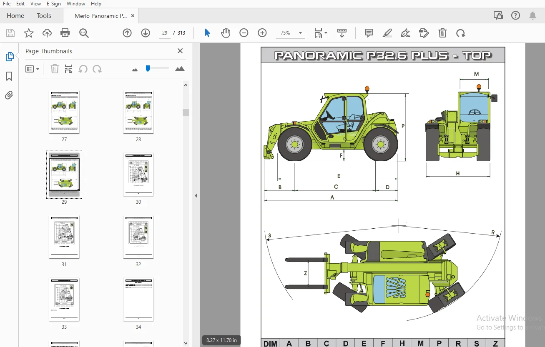The height and width of the screenshot is (347, 545).
Task: Delete selected page thumbnail
Action: tap(55, 69)
